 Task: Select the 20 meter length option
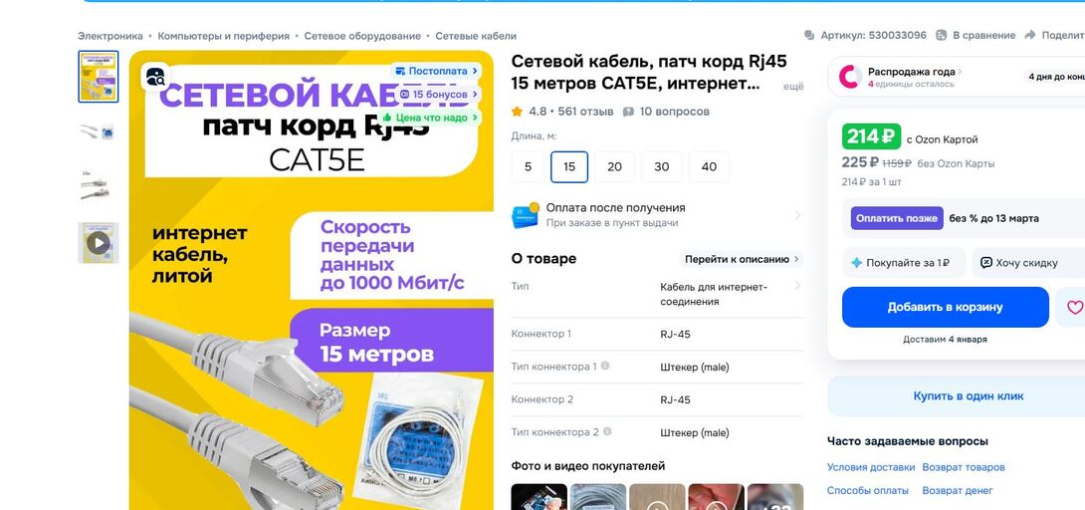pyautogui.click(x=614, y=166)
